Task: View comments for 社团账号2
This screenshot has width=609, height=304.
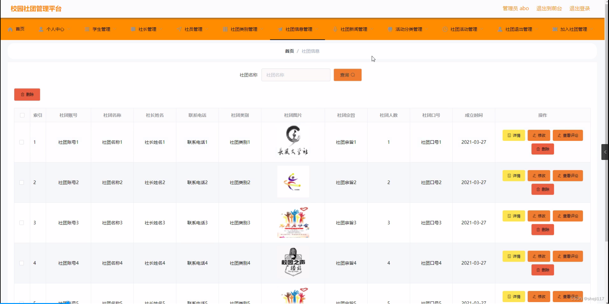Action: tap(568, 175)
